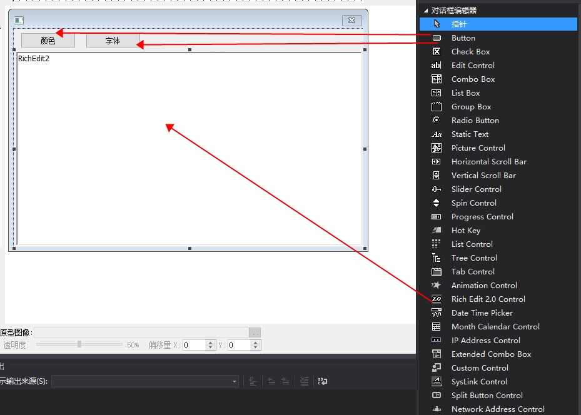Pick the Custom Control icon
581x415 pixels.
pyautogui.click(x=437, y=367)
